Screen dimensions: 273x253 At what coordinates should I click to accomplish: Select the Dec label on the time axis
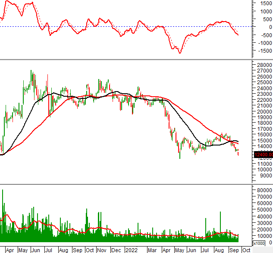(116, 250)
